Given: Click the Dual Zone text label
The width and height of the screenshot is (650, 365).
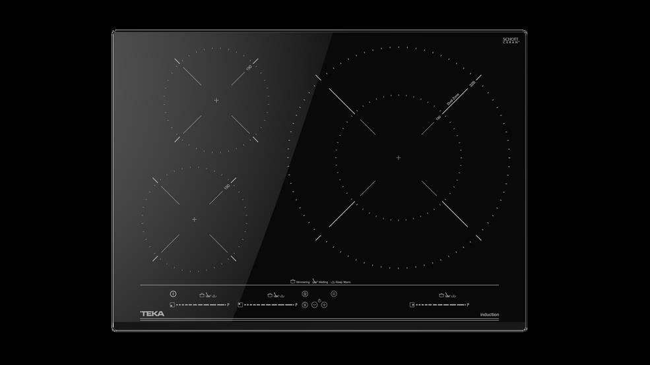Looking at the screenshot, I should pyautogui.click(x=453, y=99).
